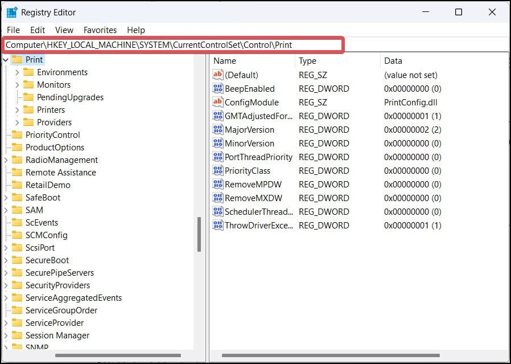The image size is (511, 364).
Task: Open the Help menu
Action: 136,30
